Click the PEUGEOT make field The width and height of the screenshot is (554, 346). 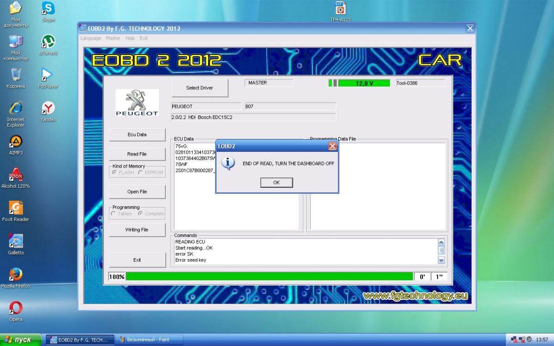206,107
